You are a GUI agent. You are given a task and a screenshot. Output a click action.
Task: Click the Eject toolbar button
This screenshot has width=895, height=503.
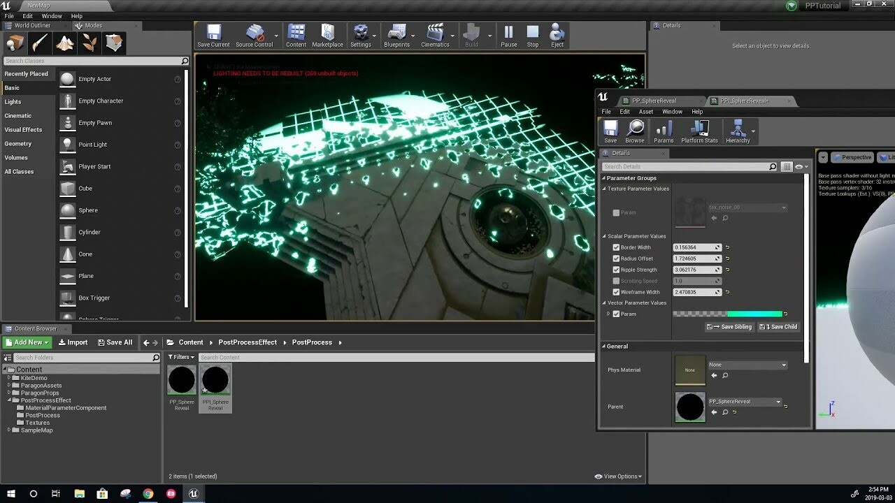pyautogui.click(x=557, y=36)
